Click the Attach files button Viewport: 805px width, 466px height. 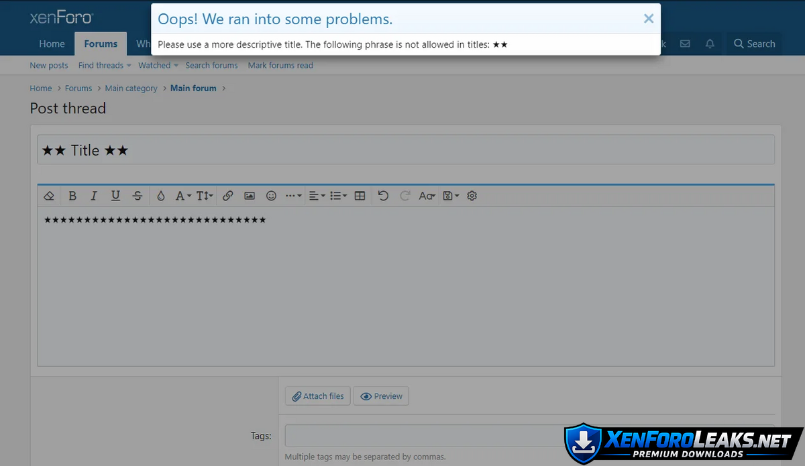[x=318, y=396]
